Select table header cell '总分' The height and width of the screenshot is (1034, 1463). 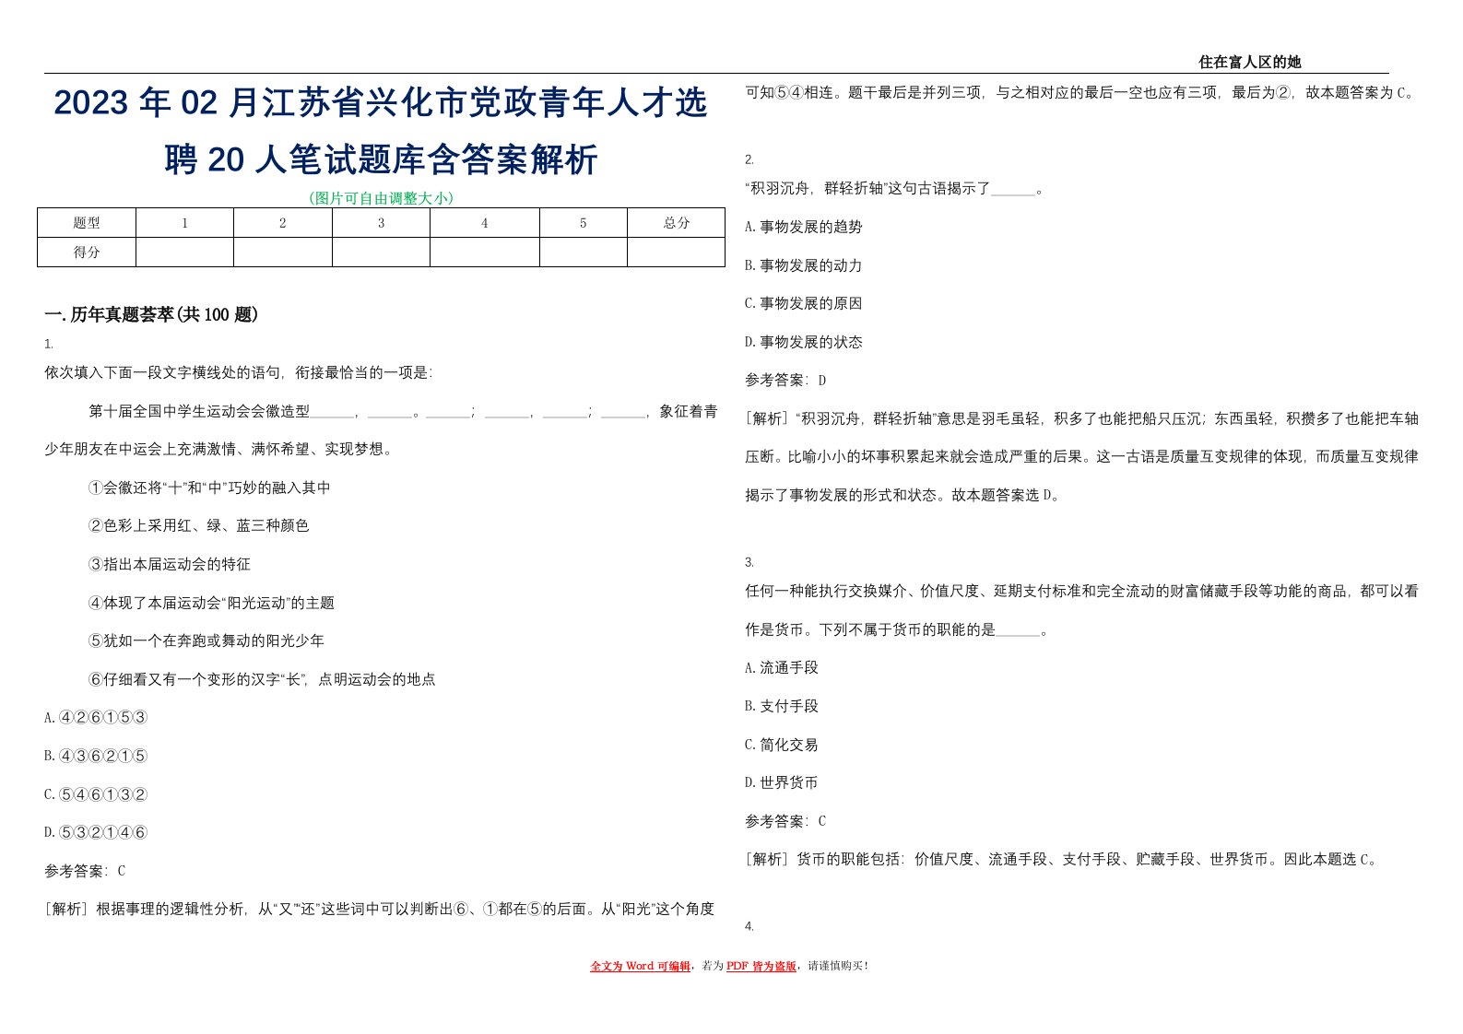(677, 223)
